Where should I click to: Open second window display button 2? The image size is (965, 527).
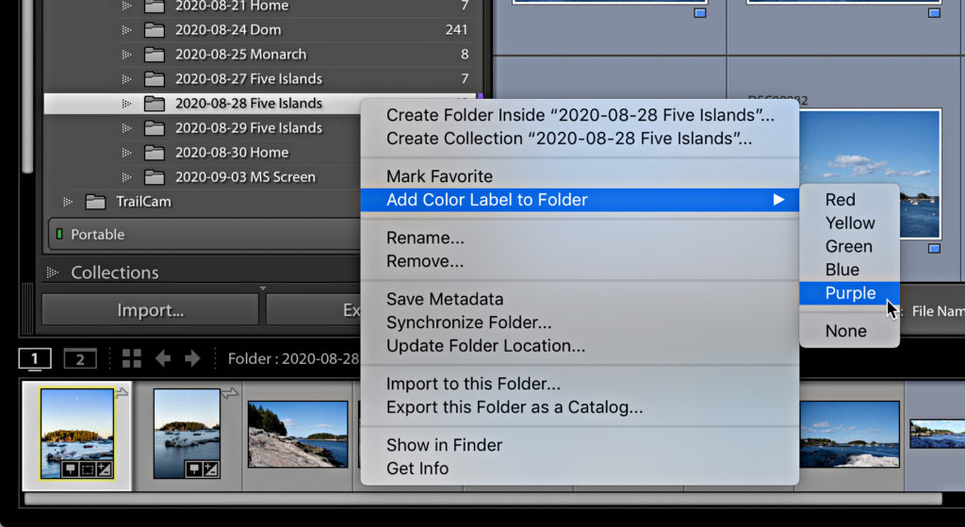[80, 359]
